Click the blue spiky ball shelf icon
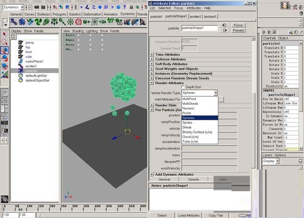This screenshot has width=304, height=218. pyautogui.click(x=22, y=22)
